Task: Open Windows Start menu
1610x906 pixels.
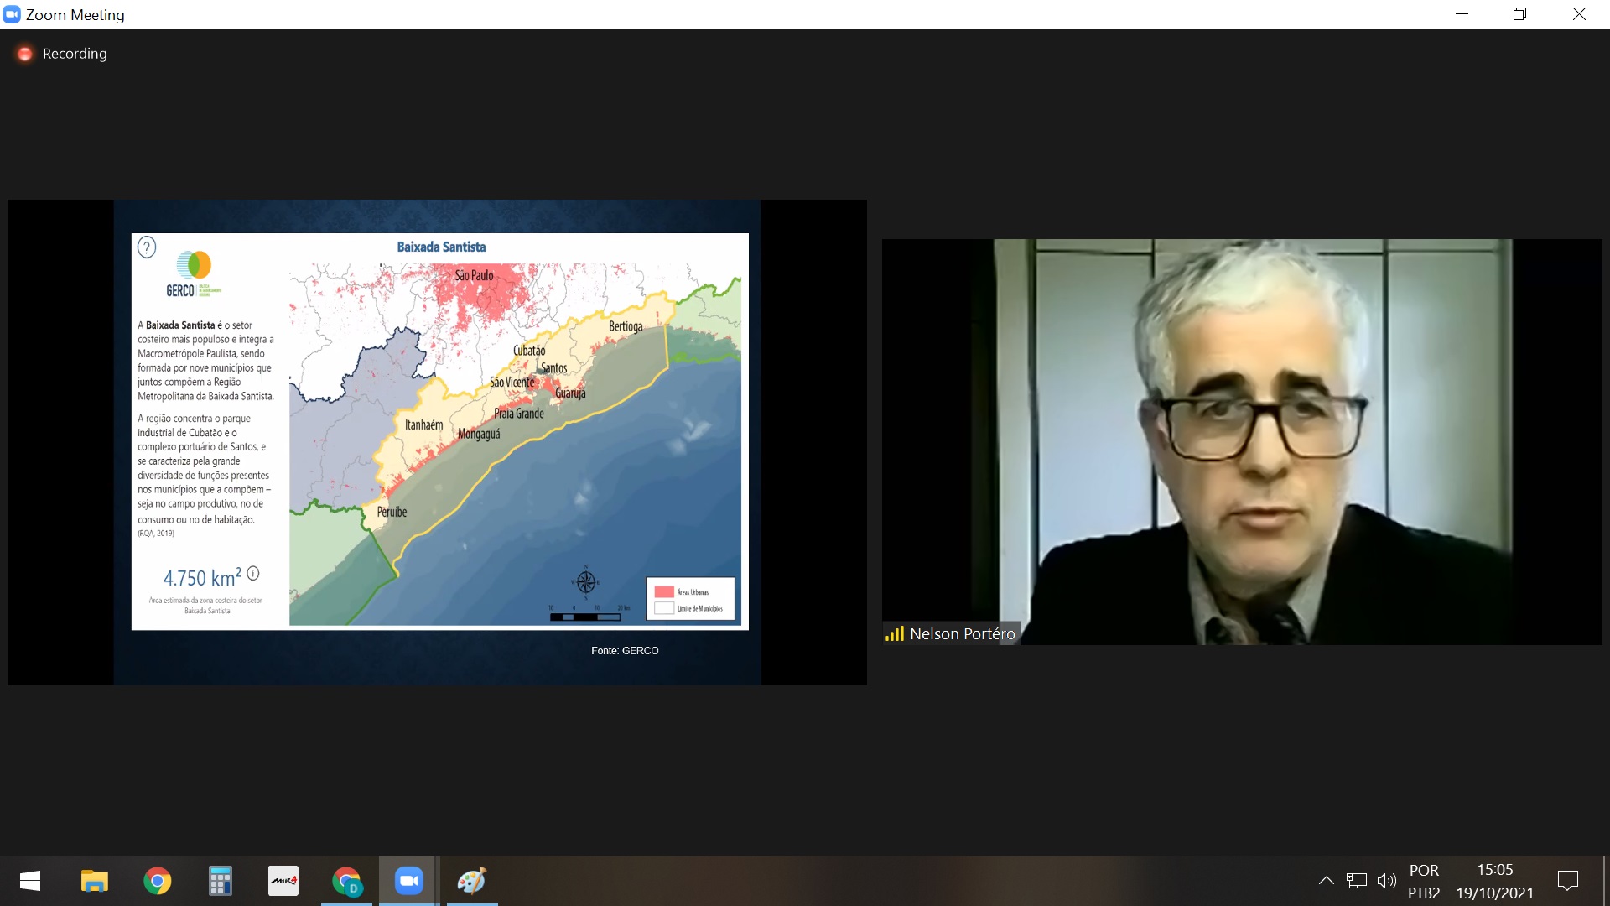Action: (x=30, y=881)
